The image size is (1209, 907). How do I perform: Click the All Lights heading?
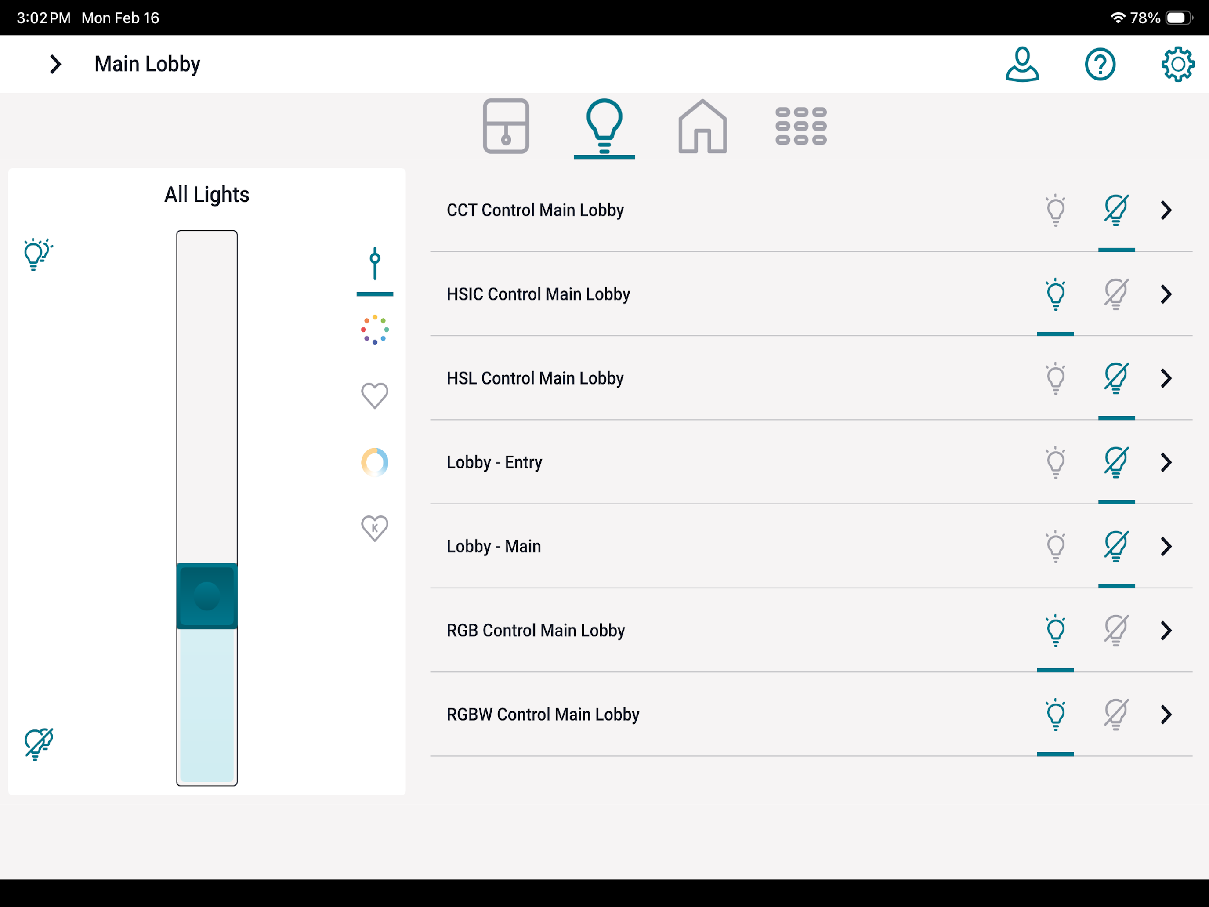point(206,195)
